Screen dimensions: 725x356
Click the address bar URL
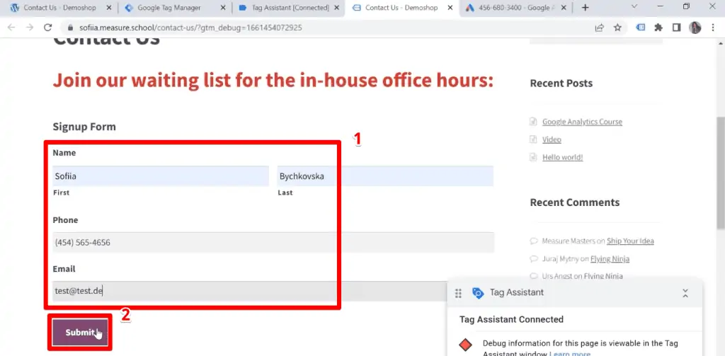pos(190,28)
